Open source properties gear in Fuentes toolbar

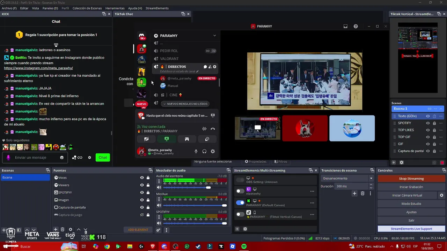tap(70, 229)
